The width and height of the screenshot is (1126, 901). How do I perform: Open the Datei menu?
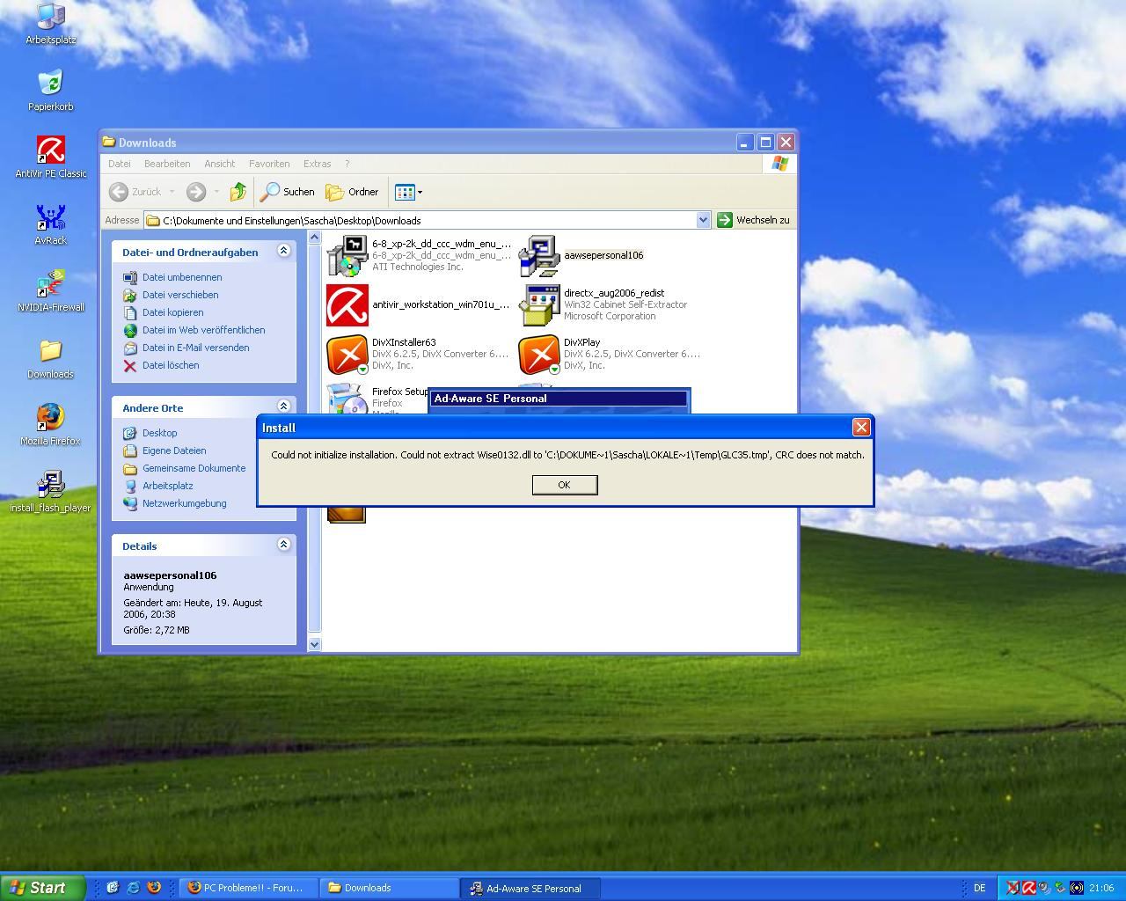click(120, 164)
